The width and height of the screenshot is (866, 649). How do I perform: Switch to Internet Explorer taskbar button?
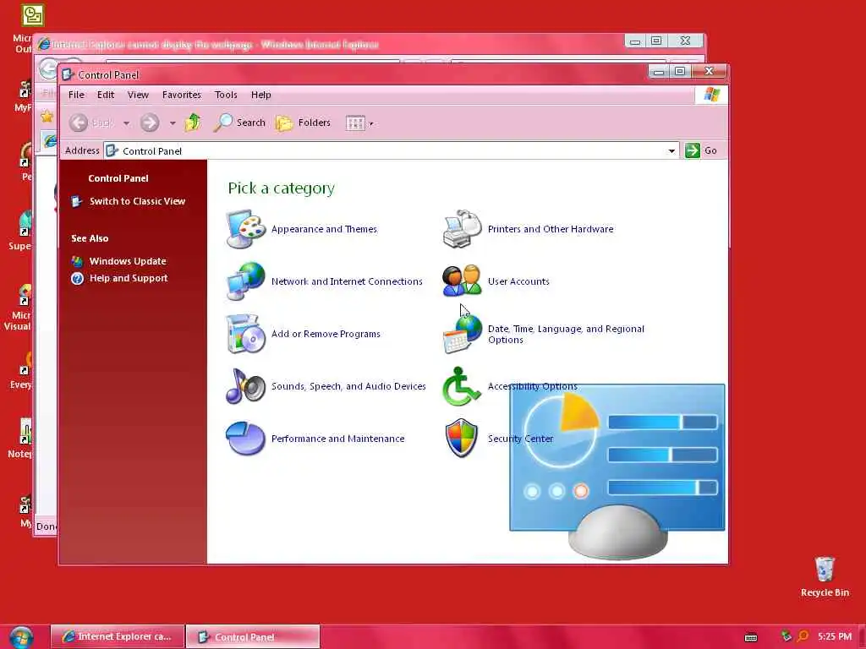pyautogui.click(x=118, y=636)
